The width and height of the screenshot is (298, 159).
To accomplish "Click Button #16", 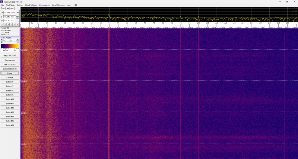I will click(x=10, y=125).
